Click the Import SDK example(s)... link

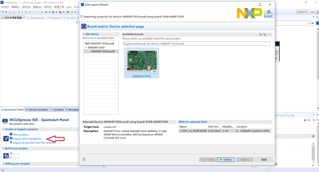tap(28, 139)
